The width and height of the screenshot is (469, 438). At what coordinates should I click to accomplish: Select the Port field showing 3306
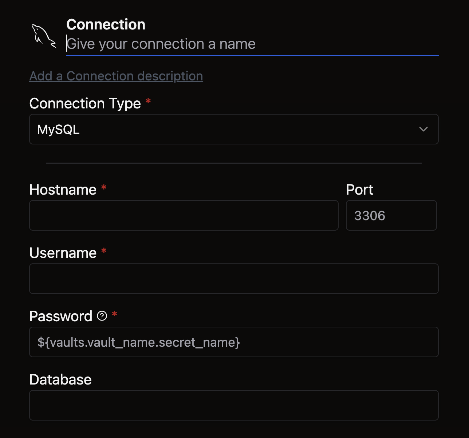coord(391,215)
